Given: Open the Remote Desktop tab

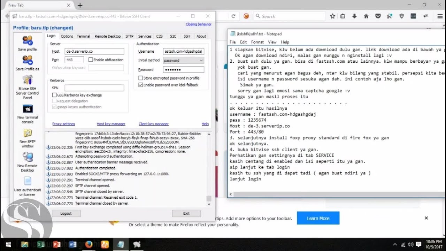Looking at the screenshot, I should 108,36.
